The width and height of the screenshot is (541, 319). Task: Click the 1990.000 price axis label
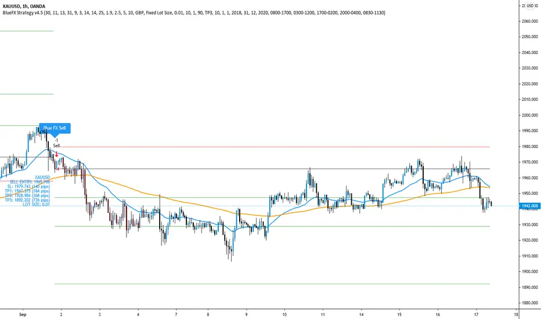(x=530, y=130)
